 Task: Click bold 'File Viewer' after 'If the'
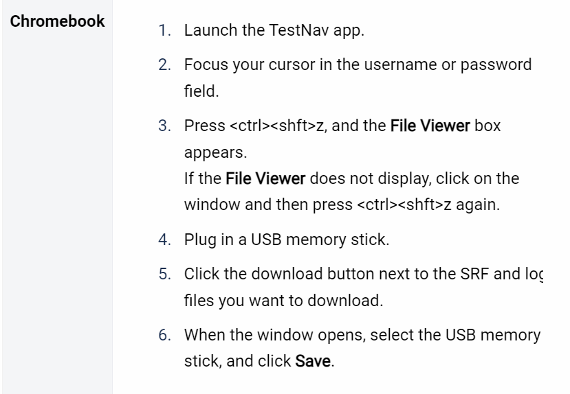(x=265, y=178)
